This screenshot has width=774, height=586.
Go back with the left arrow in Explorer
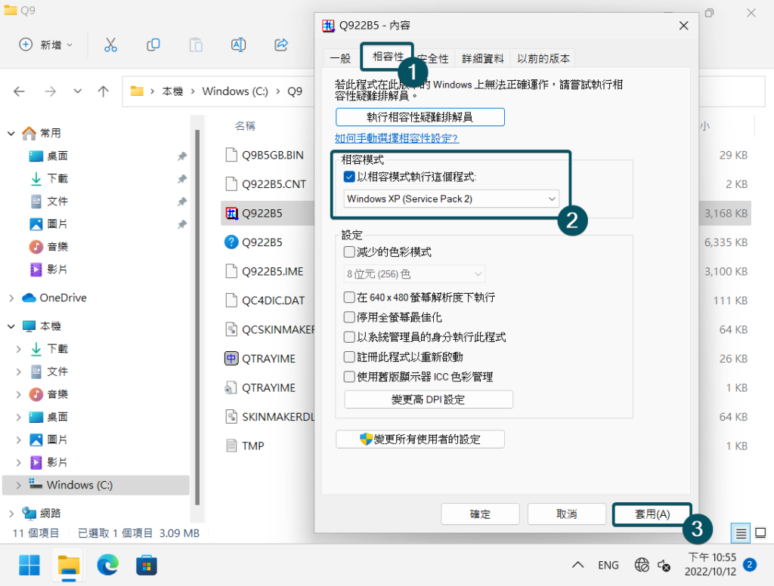pyautogui.click(x=19, y=91)
